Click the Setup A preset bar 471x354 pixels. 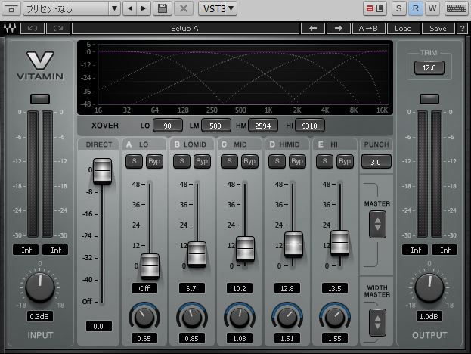(185, 29)
